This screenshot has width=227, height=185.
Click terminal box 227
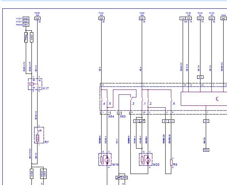pyautogui.click(x=200, y=19)
